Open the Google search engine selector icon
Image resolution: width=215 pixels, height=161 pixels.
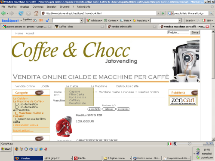(170, 13)
